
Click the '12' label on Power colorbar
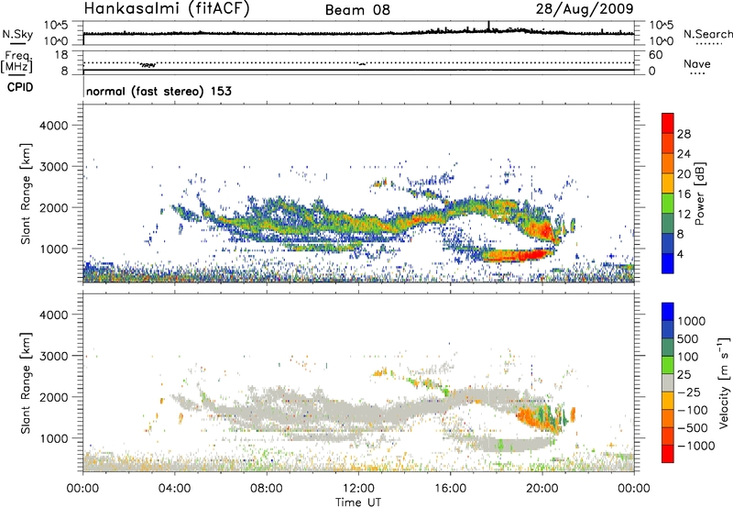pos(684,215)
